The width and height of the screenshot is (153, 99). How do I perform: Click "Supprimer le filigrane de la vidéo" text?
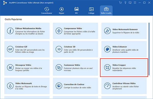[x=126, y=32]
